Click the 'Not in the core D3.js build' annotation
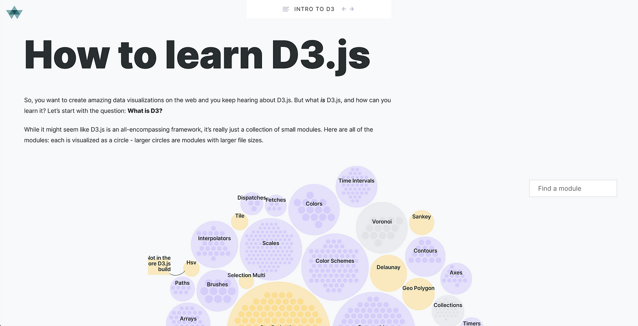 (159, 264)
